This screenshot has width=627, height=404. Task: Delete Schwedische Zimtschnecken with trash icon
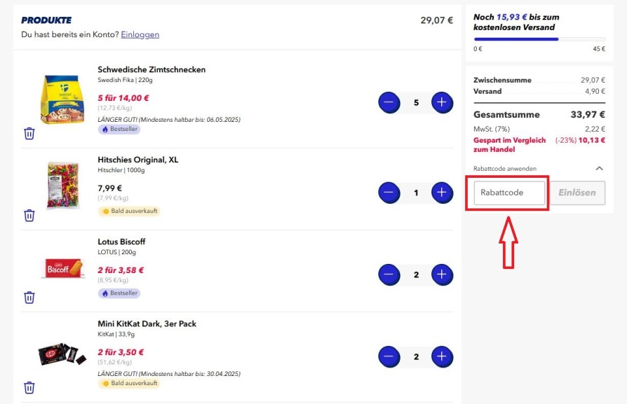click(29, 133)
